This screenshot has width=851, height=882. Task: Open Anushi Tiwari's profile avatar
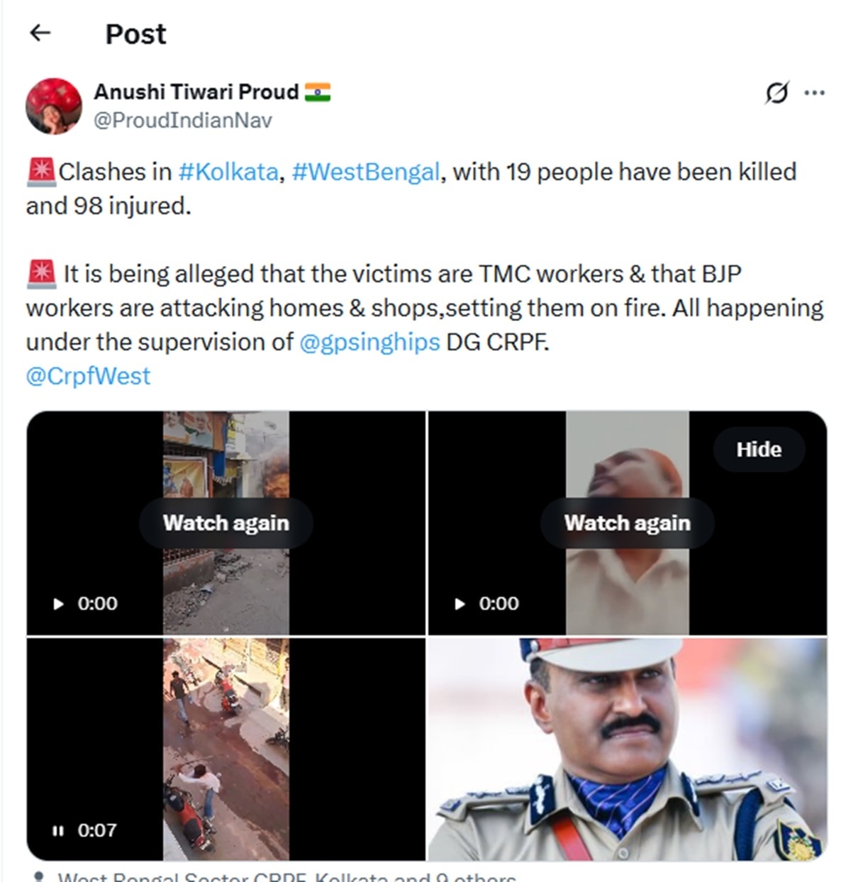pyautogui.click(x=54, y=106)
